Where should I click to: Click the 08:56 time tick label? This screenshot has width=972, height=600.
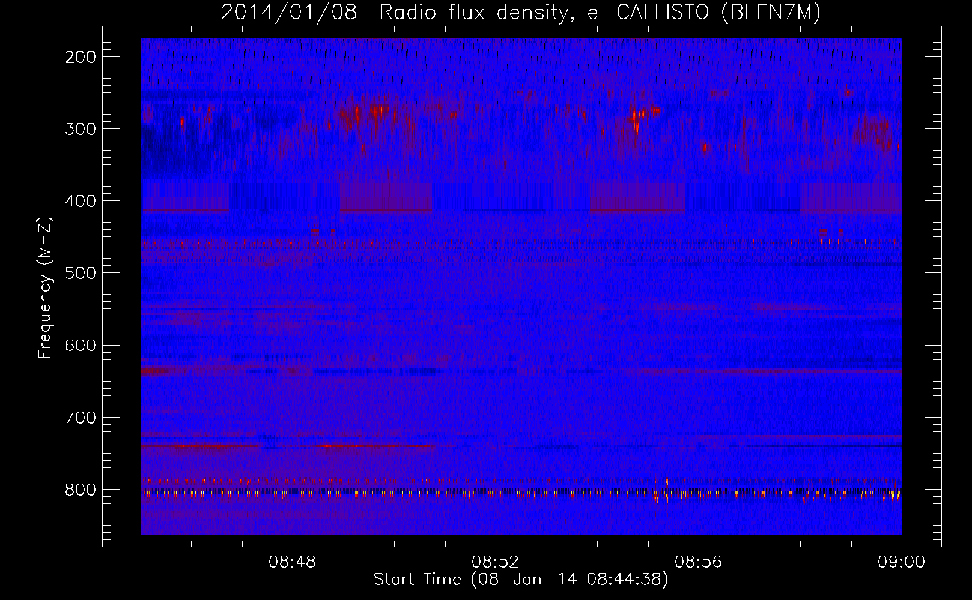(x=699, y=562)
